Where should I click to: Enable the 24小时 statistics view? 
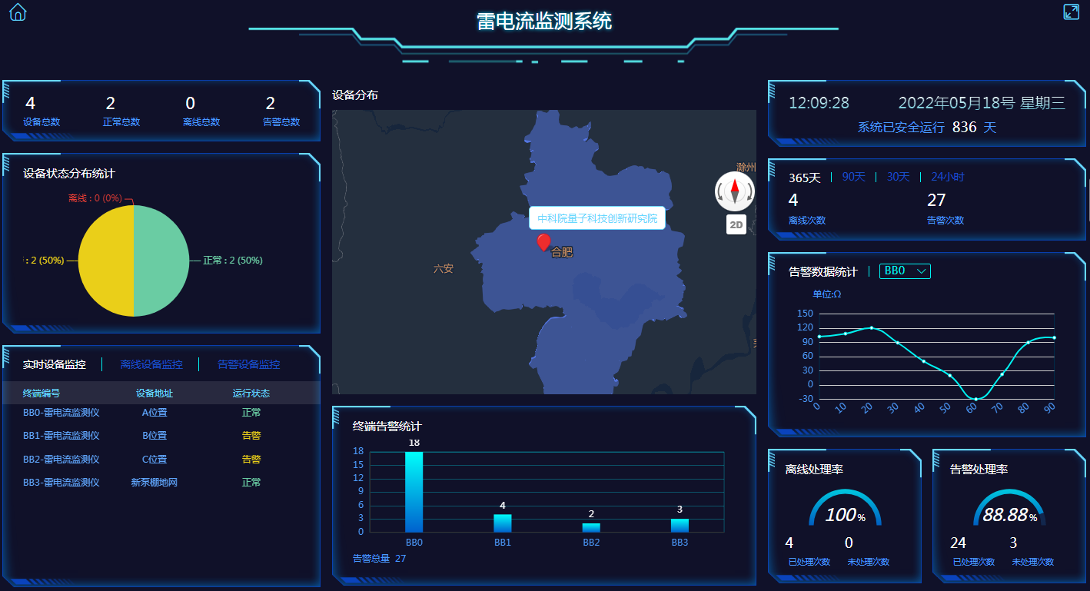(948, 176)
